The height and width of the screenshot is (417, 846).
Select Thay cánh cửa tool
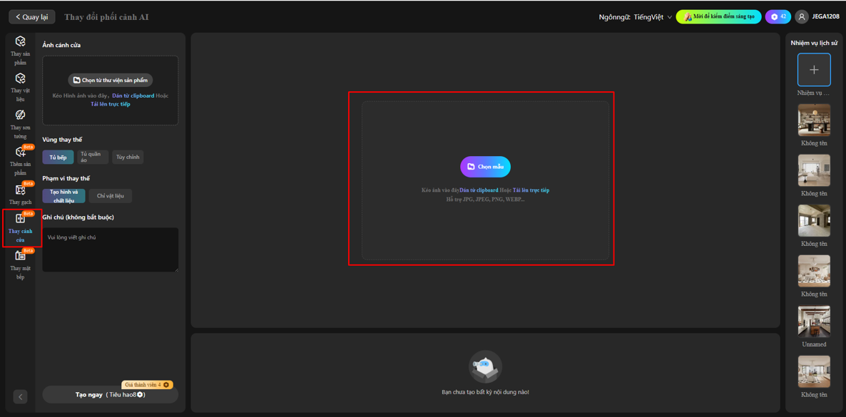click(x=20, y=227)
